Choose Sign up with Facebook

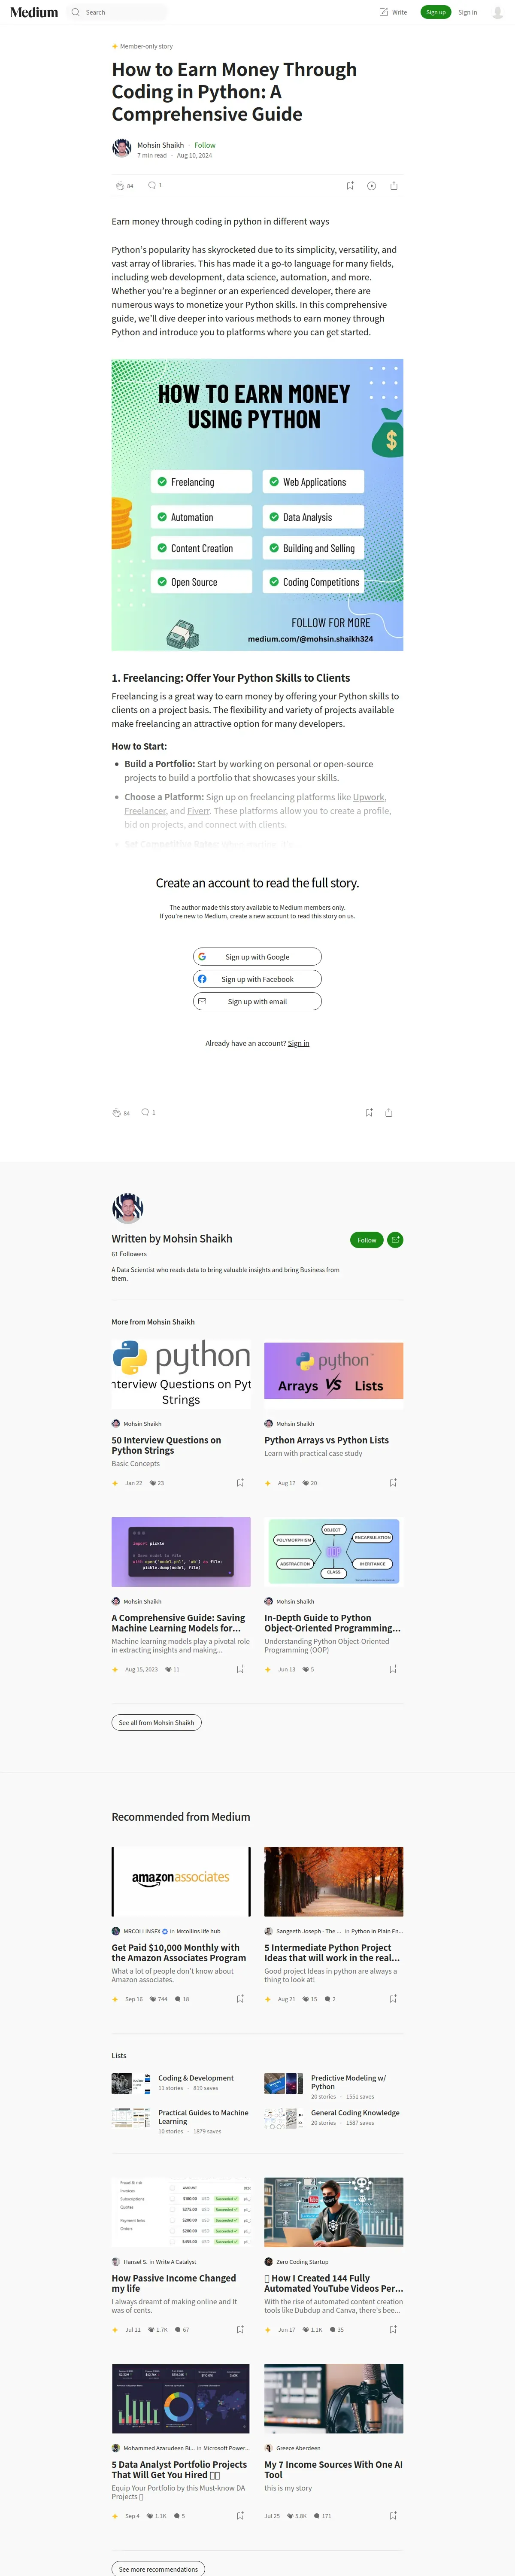pos(257,979)
